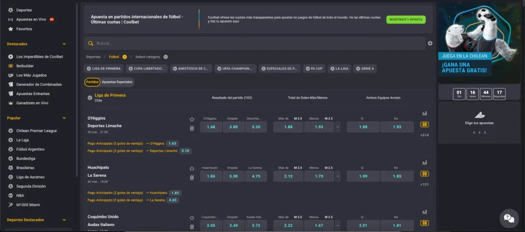Screen dimensions: 525x232
Task: Favorite the O'Higgins vs Deportes Limache match
Action: (x=192, y=119)
